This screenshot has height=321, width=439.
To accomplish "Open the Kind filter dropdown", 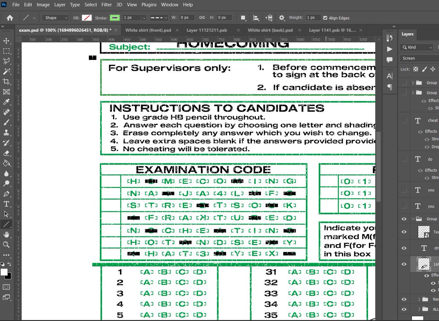I will (417, 47).
